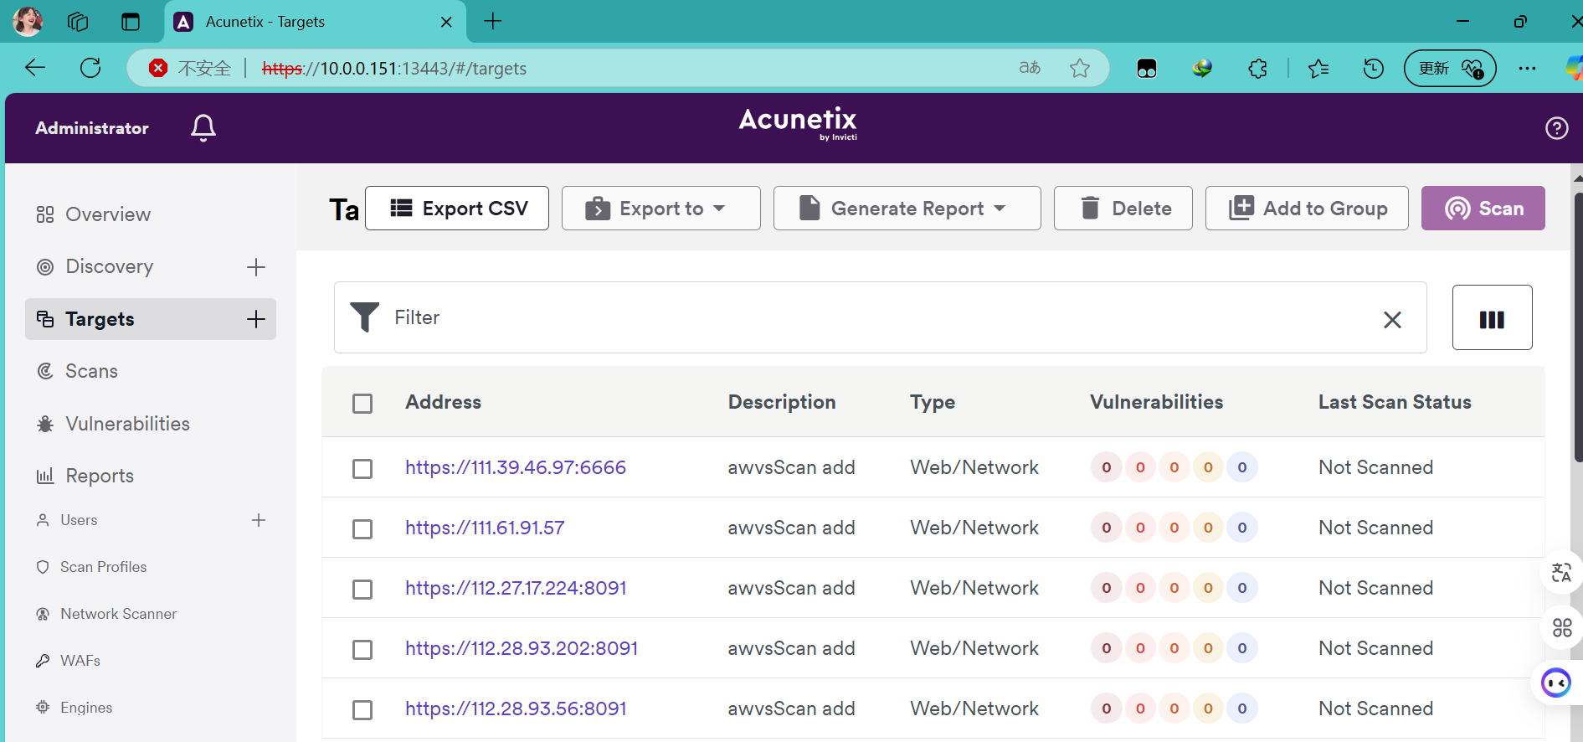Image resolution: width=1583 pixels, height=742 pixels.
Task: Select the checkbox for https://112.27.17.224:8091
Action: click(x=362, y=590)
